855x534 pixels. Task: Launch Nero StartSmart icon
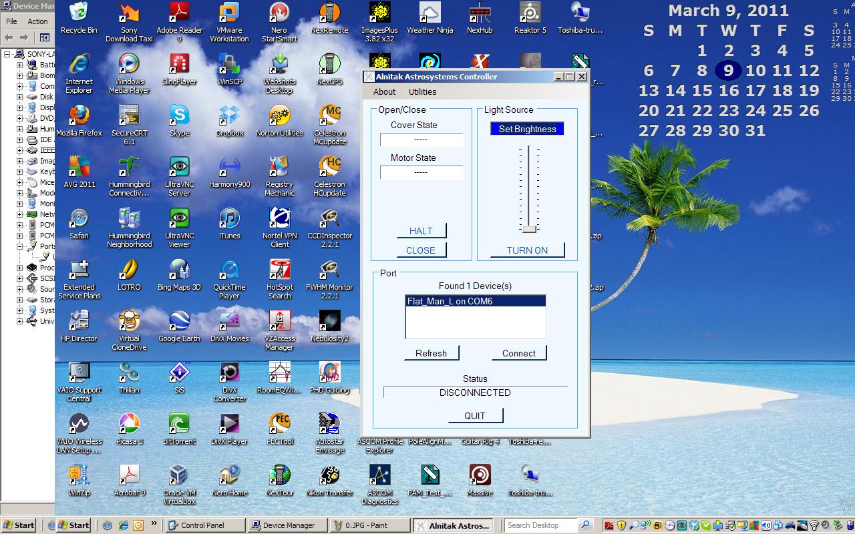279,22
